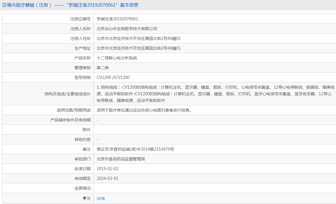Click the 批准日期 label
This screenshot has width=336, height=204.
click(x=83, y=169)
